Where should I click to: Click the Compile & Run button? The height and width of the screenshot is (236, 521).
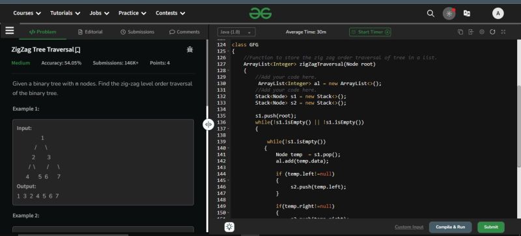point(450,227)
